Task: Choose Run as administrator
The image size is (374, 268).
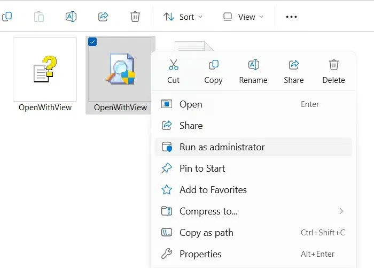Action: click(x=253, y=147)
